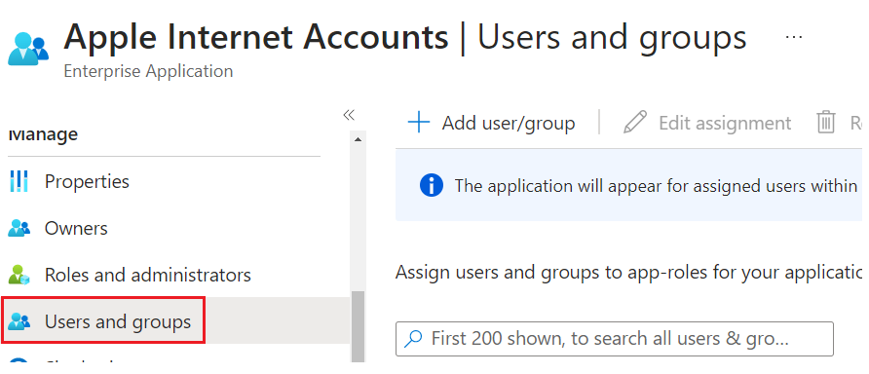The height and width of the screenshot is (374, 869).
Task: Click the blue information icon in banner
Action: 432,185
